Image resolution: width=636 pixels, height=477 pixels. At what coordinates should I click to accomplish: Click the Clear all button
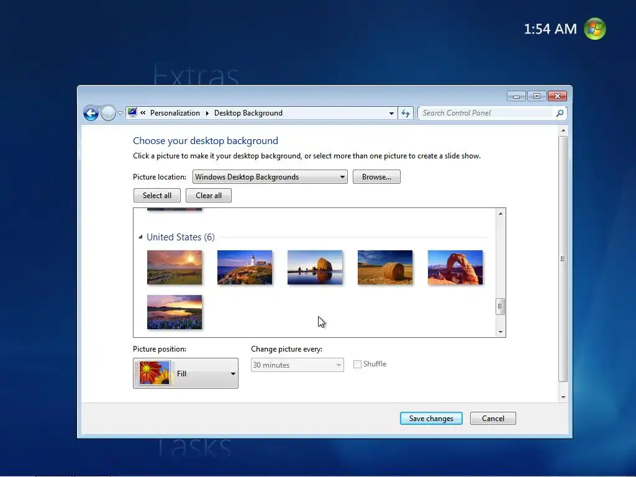(x=209, y=196)
